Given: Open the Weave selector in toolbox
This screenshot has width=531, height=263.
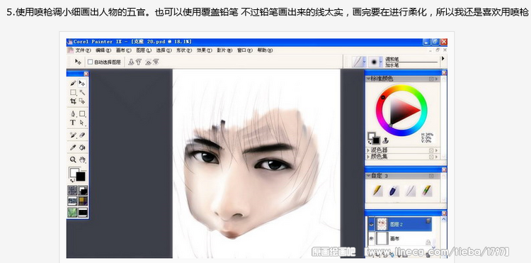Looking at the screenshot, I should pyautogui.click(x=83, y=201).
